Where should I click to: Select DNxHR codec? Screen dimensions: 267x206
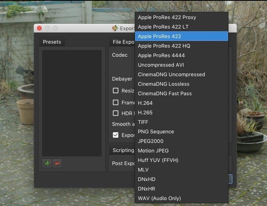[x=181, y=189]
